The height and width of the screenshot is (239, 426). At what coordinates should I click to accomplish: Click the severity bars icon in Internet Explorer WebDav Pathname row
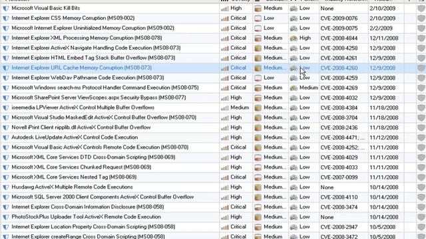[225, 78]
